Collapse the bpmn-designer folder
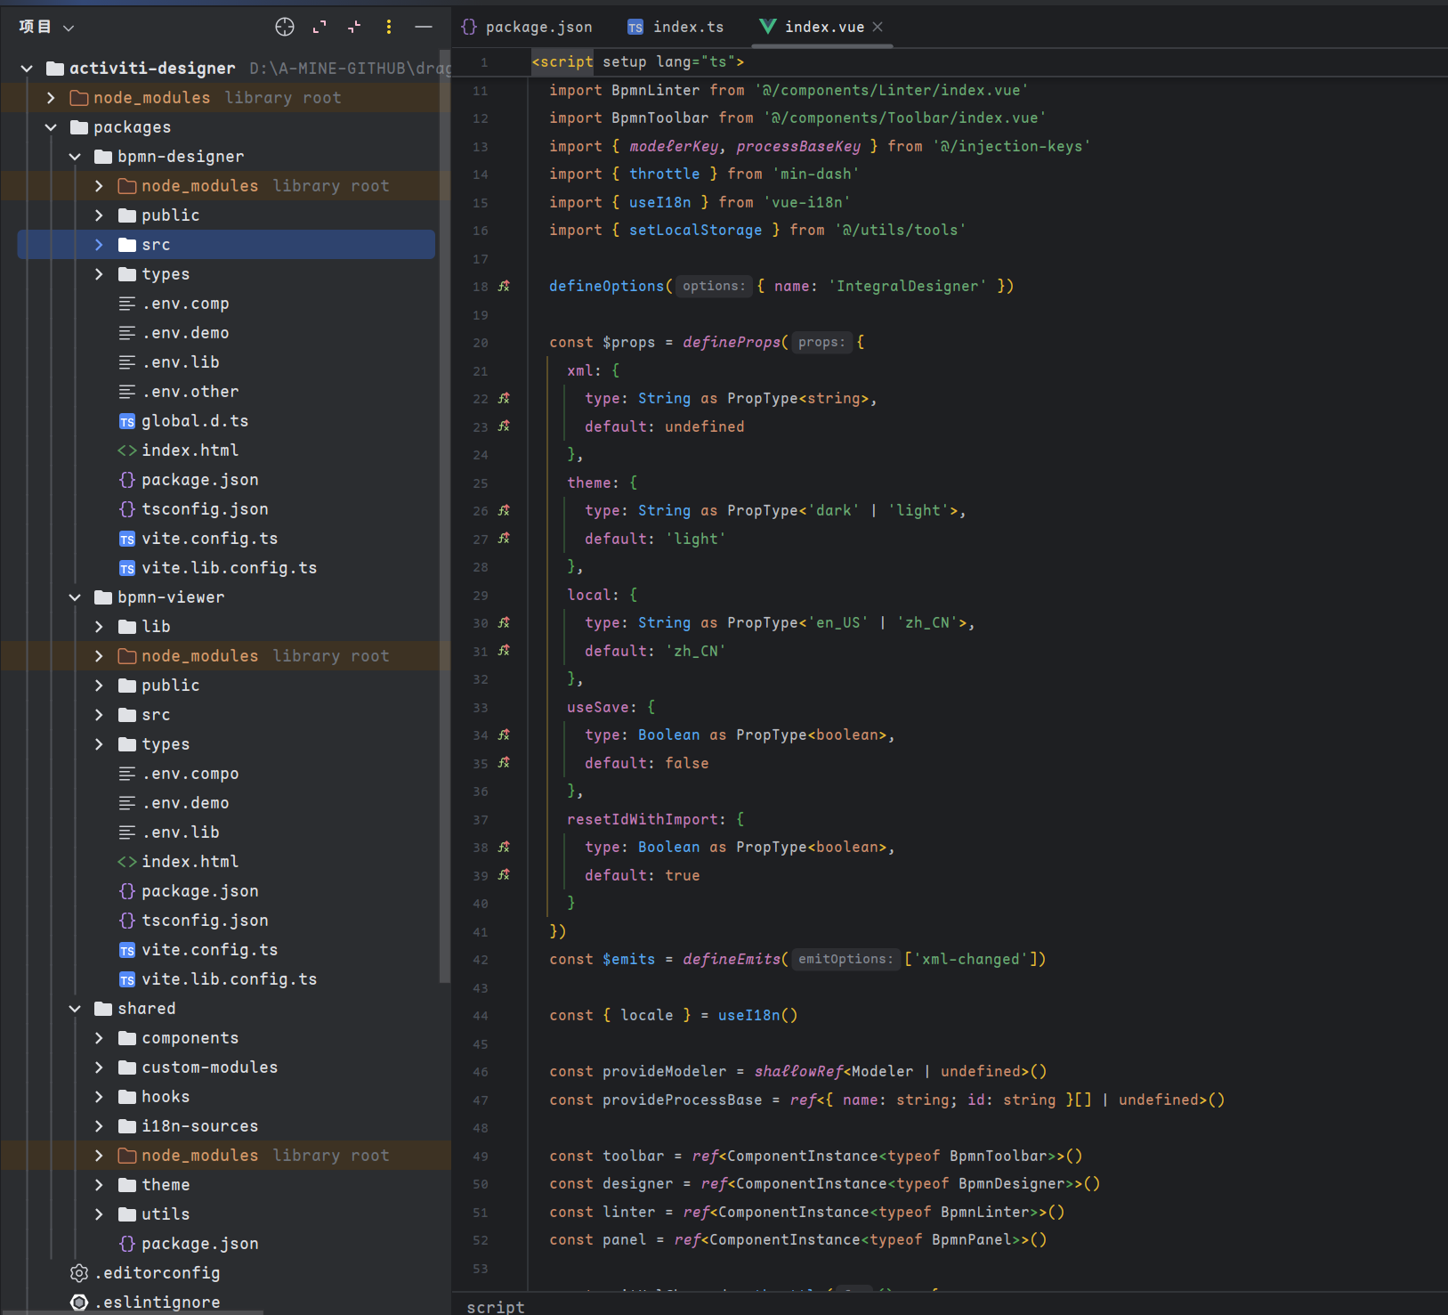Viewport: 1448px width, 1315px height. point(75,156)
